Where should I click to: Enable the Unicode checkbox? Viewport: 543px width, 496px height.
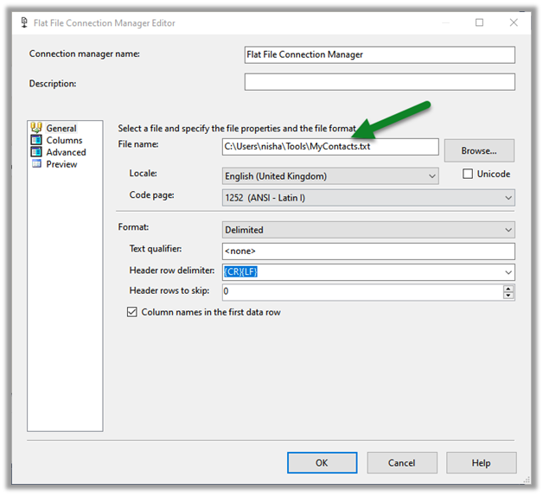click(x=468, y=174)
